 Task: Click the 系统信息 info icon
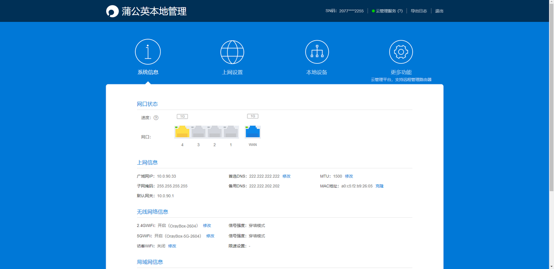click(x=148, y=52)
